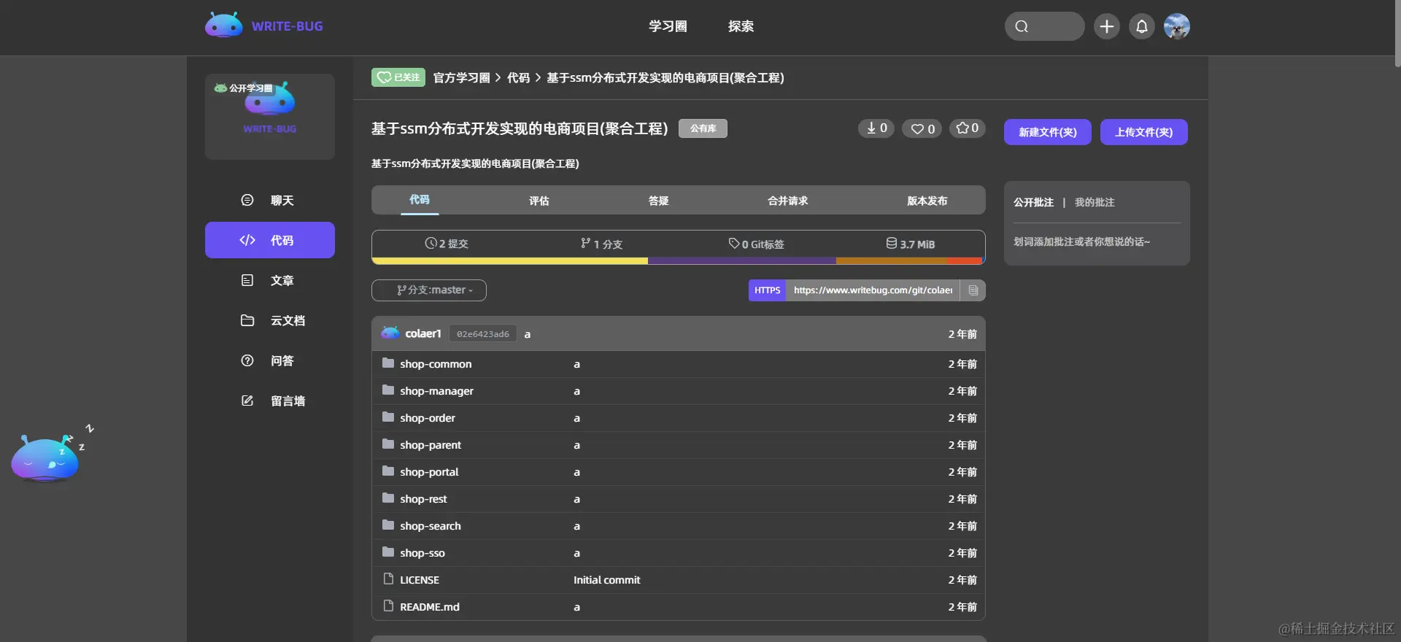The image size is (1401, 642).
Task: Click the 3.7 MiB repository size
Action: pos(910,244)
